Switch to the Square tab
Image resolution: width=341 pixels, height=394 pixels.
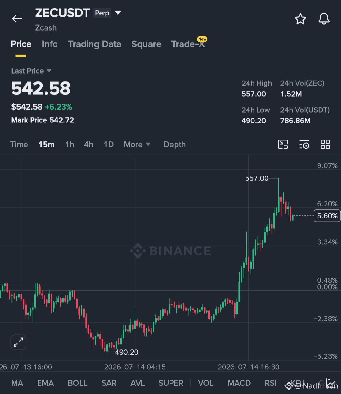tap(146, 44)
